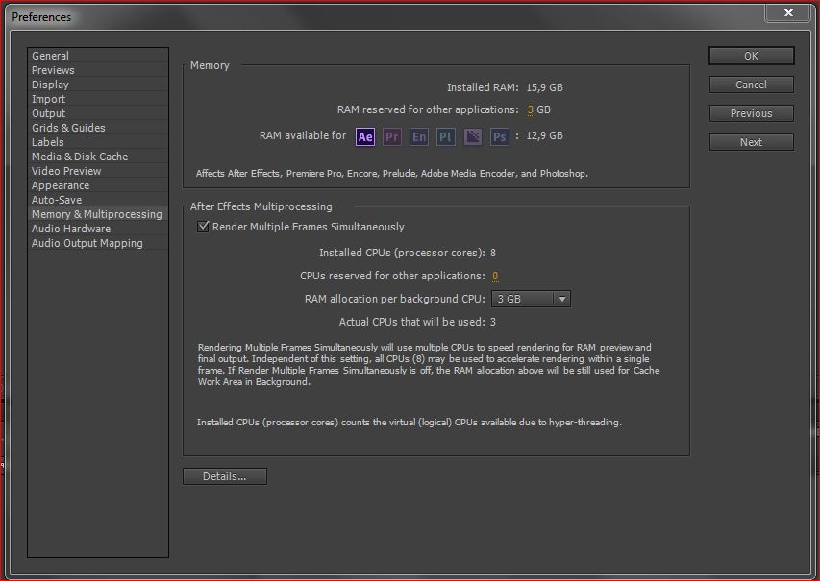Image resolution: width=820 pixels, height=581 pixels.
Task: Click CPUs reserved for other applications value 0
Action: click(495, 276)
